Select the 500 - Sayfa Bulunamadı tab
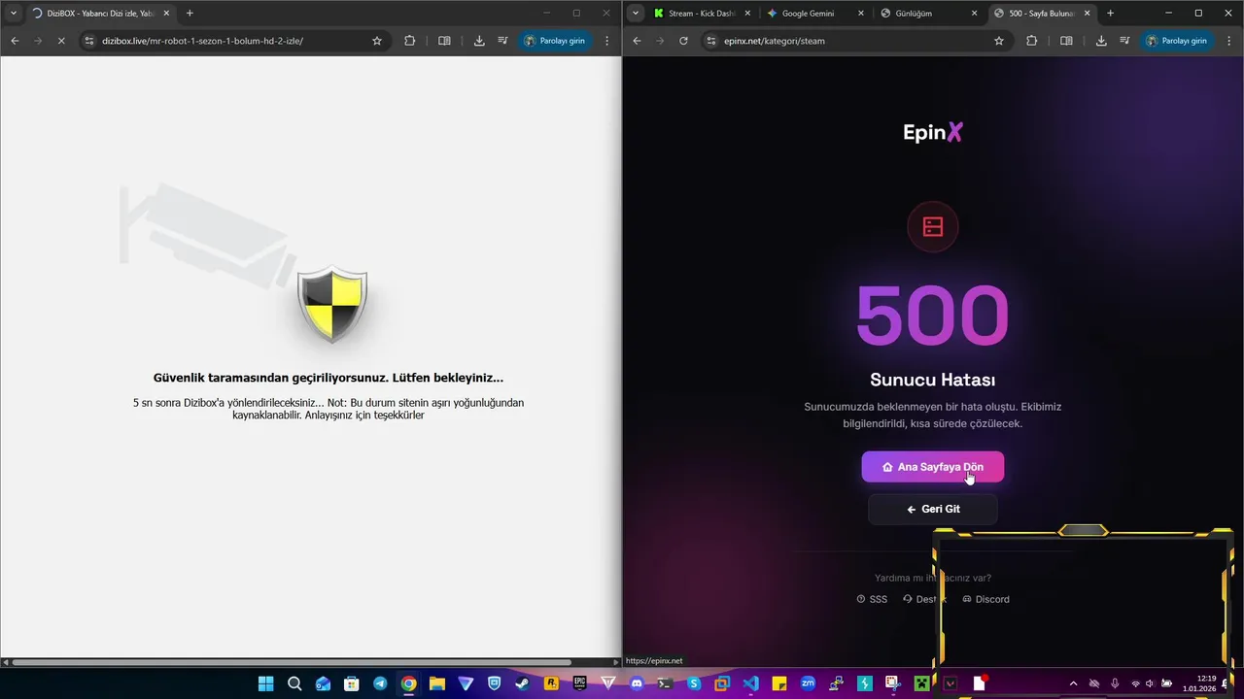 click(x=1041, y=14)
